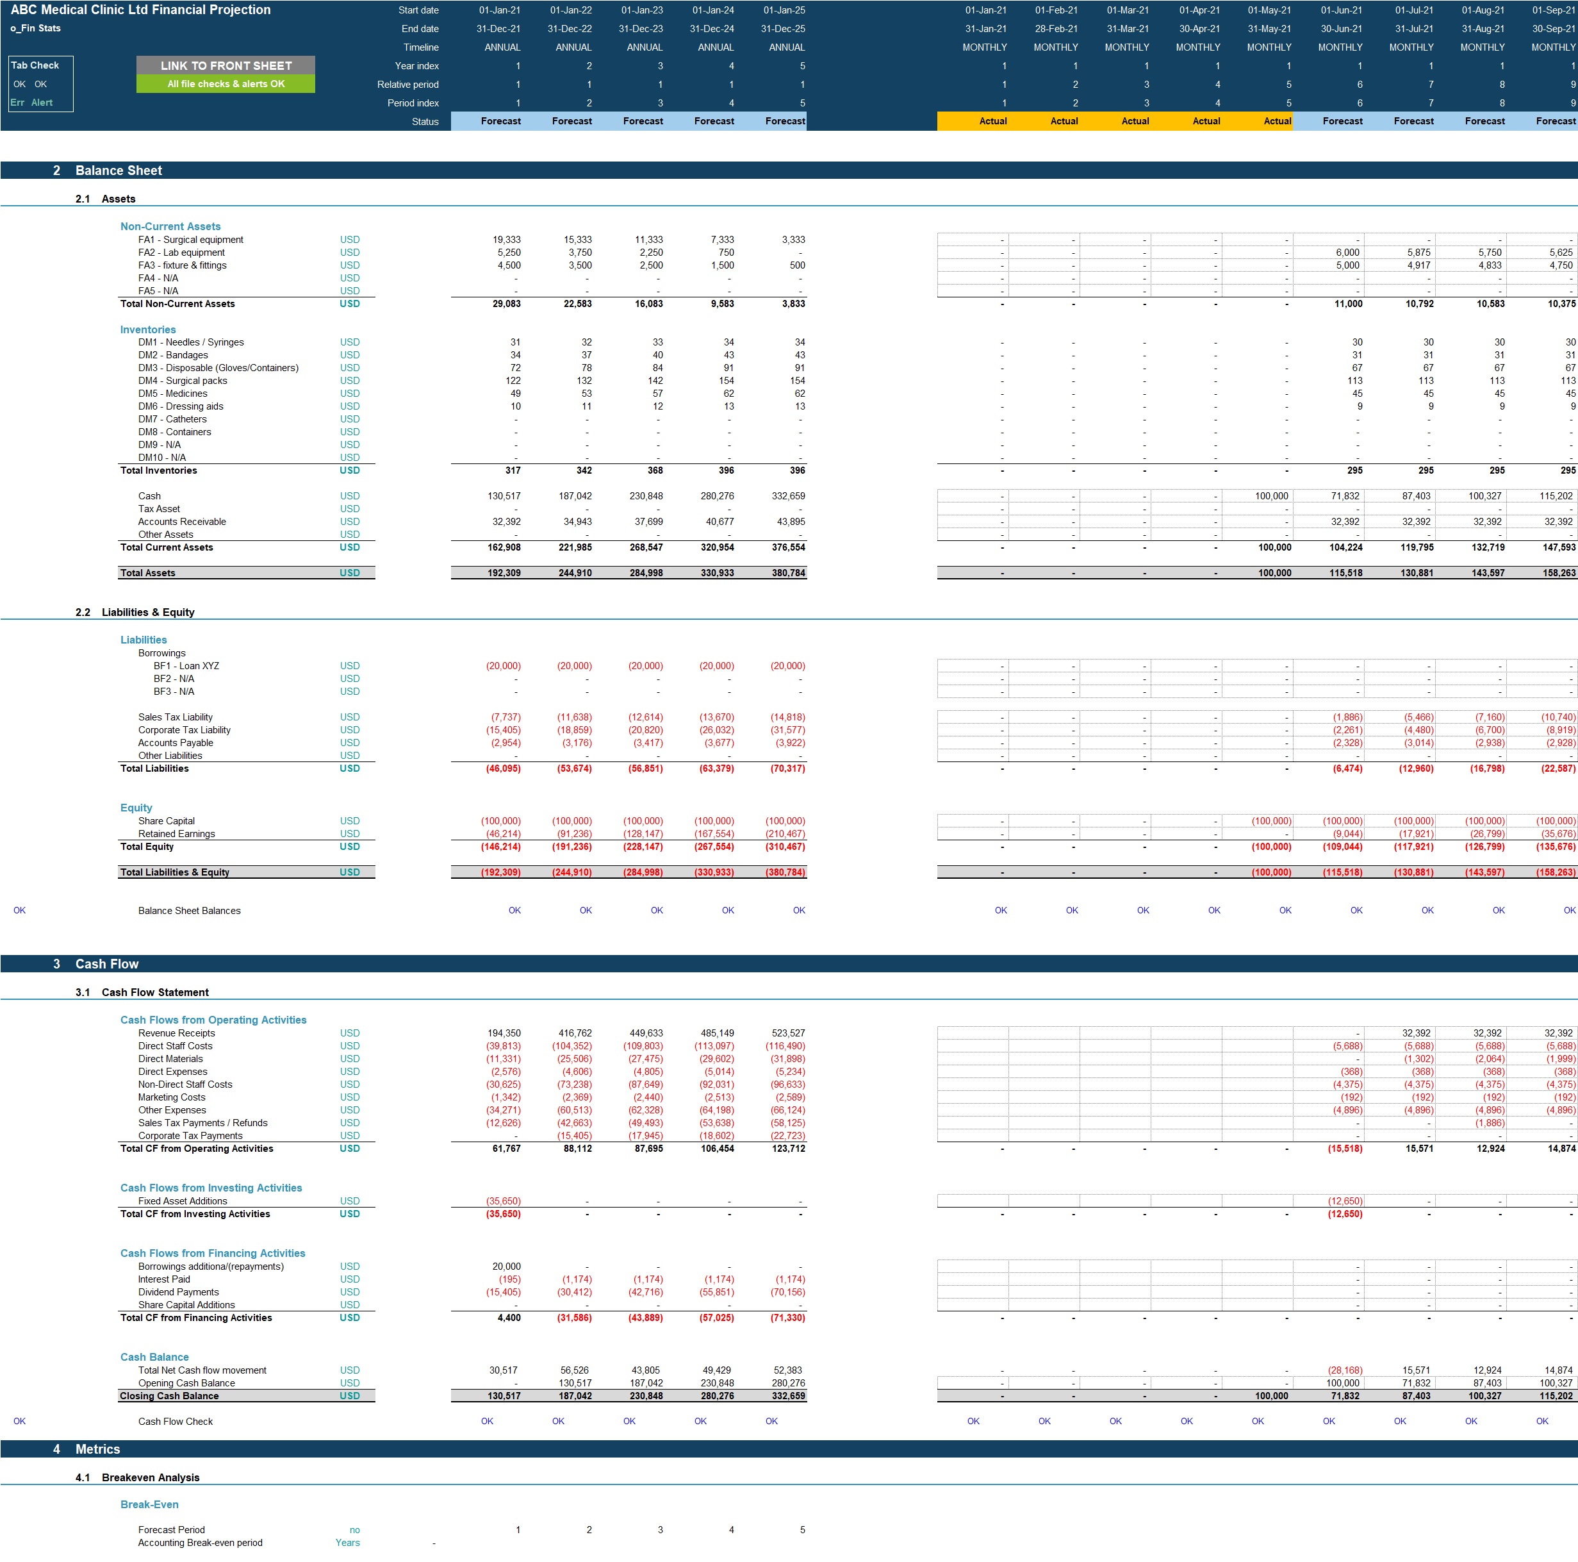The width and height of the screenshot is (1578, 1562).
Task: Select the Direct Staff Costs row label
Action: click(x=175, y=1045)
